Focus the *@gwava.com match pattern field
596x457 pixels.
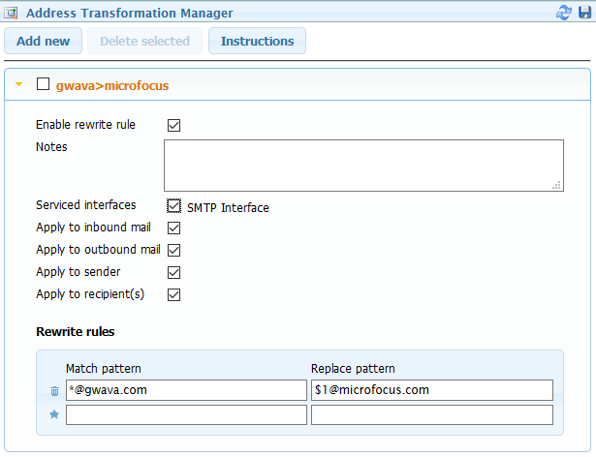coord(185,390)
